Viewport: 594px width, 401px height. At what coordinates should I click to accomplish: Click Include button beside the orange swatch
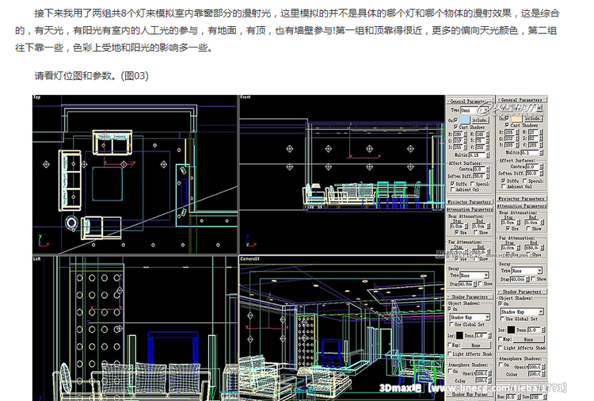[x=533, y=118]
